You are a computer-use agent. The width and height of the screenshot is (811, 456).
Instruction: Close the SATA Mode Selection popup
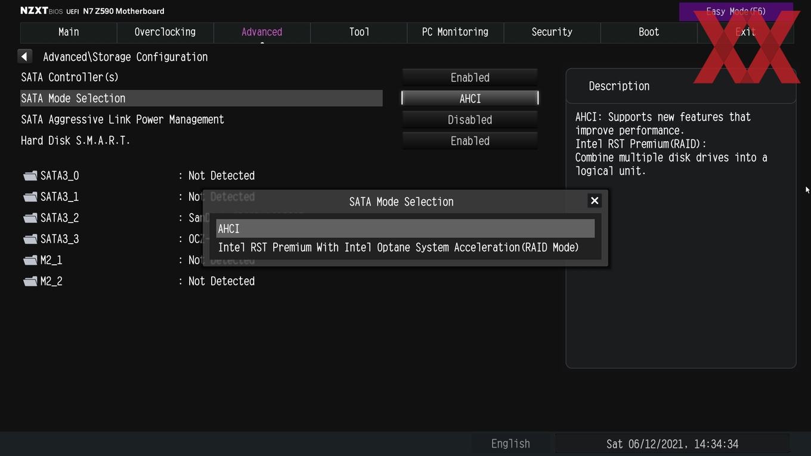click(x=595, y=201)
